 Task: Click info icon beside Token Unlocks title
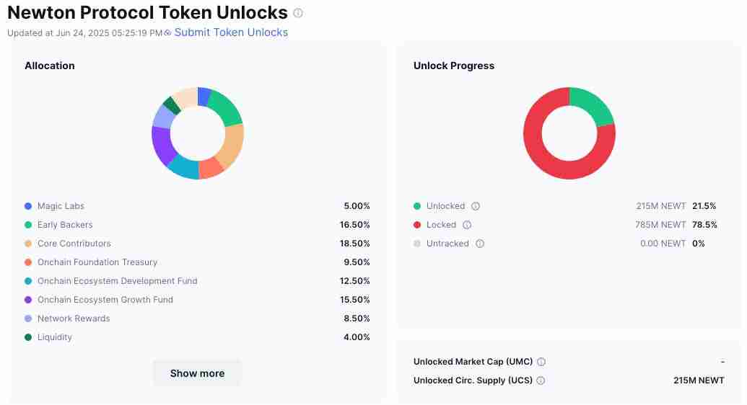click(299, 13)
